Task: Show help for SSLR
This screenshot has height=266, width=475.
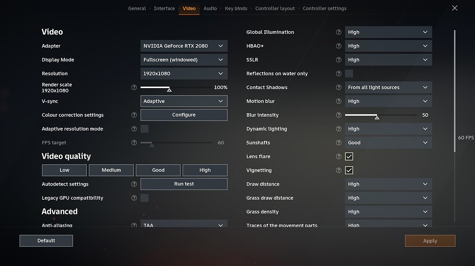Action: [x=339, y=60]
